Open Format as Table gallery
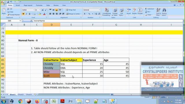Viewport: 185px width, 104px height. (x=115, y=12)
